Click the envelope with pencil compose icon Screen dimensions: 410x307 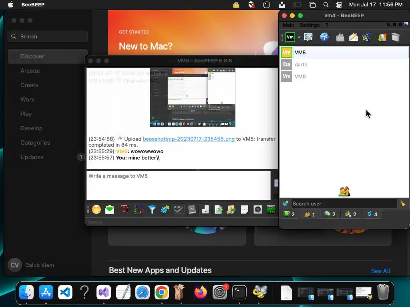[354, 37]
